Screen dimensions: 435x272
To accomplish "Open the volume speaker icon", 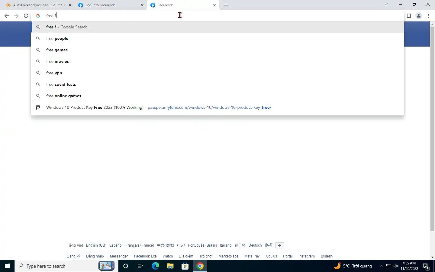I will (396, 266).
